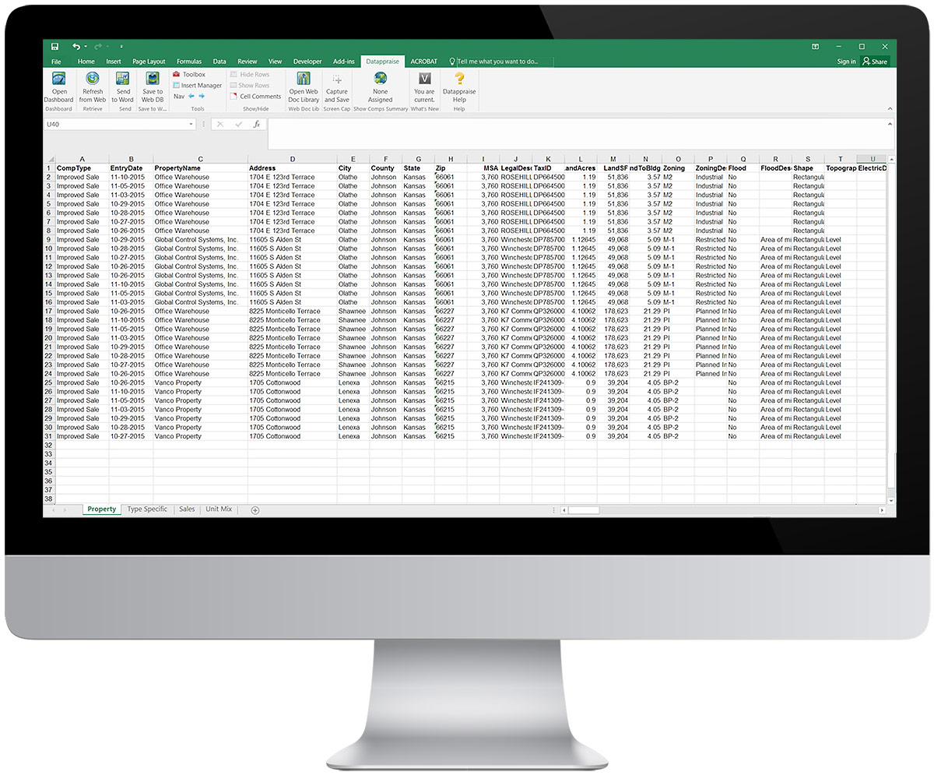Viewport: 934px width, 779px height.
Task: Click the Show Rows command
Action: click(x=249, y=86)
